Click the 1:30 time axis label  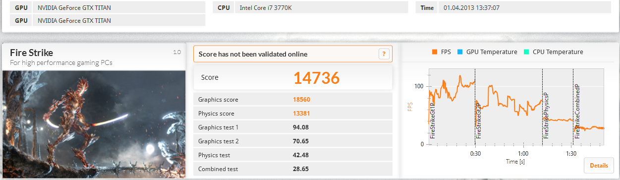[571, 153]
